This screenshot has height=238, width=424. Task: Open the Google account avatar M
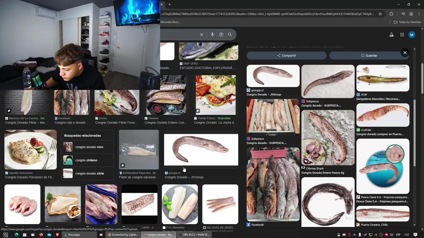click(412, 35)
